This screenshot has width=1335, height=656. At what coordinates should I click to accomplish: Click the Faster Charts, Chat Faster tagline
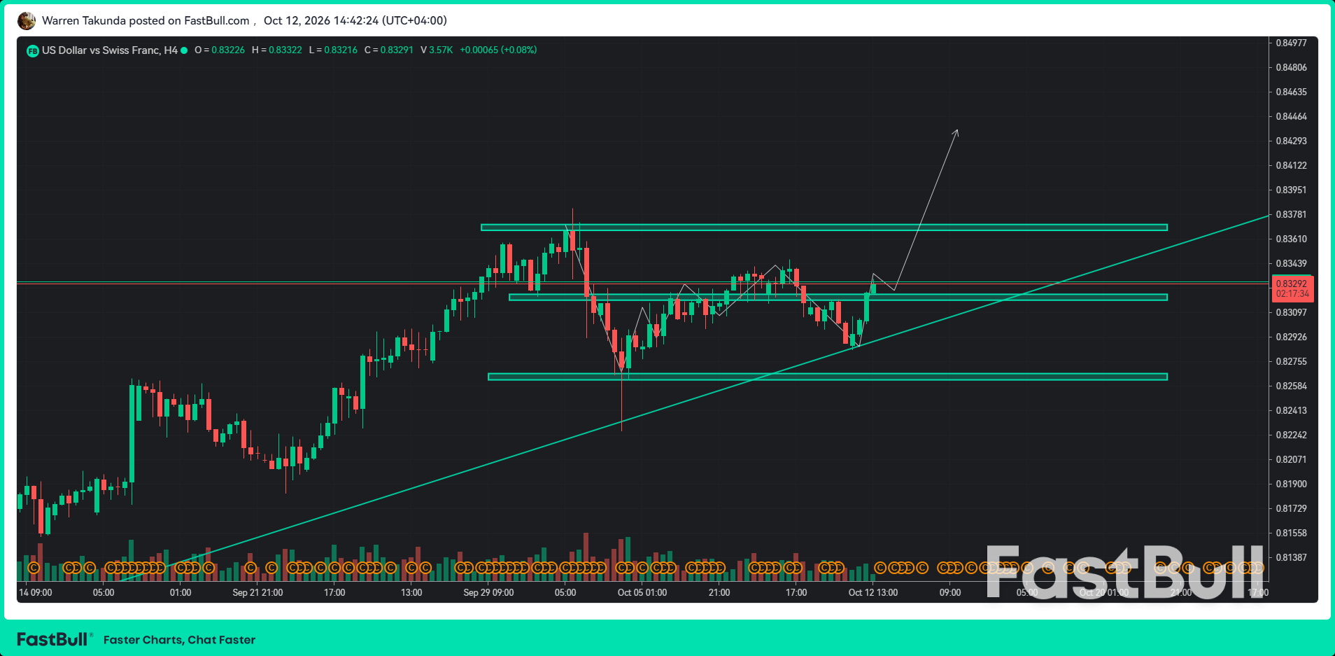[179, 640]
